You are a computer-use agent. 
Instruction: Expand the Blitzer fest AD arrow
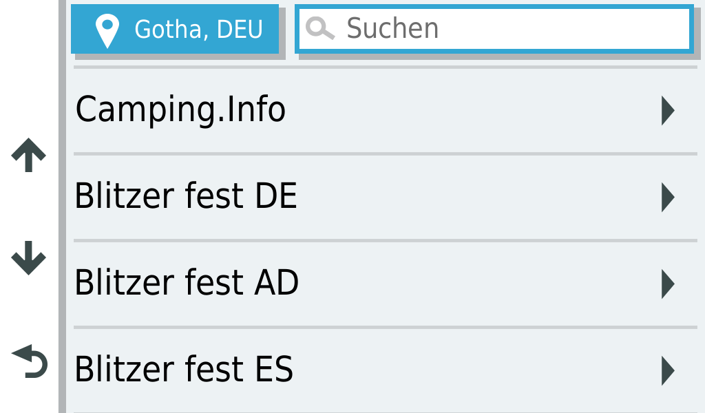[x=666, y=284]
